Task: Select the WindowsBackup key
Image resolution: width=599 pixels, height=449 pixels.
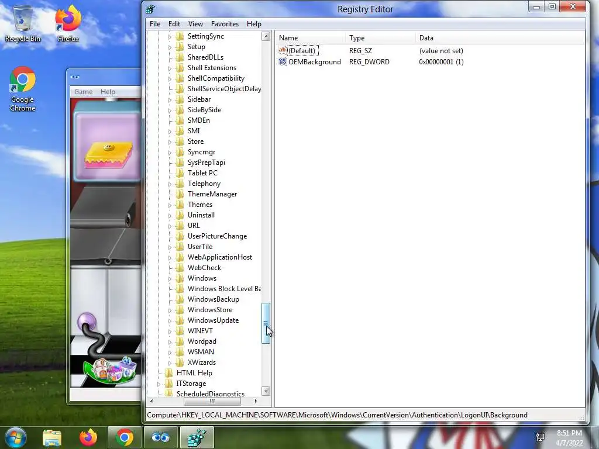Action: click(213, 299)
